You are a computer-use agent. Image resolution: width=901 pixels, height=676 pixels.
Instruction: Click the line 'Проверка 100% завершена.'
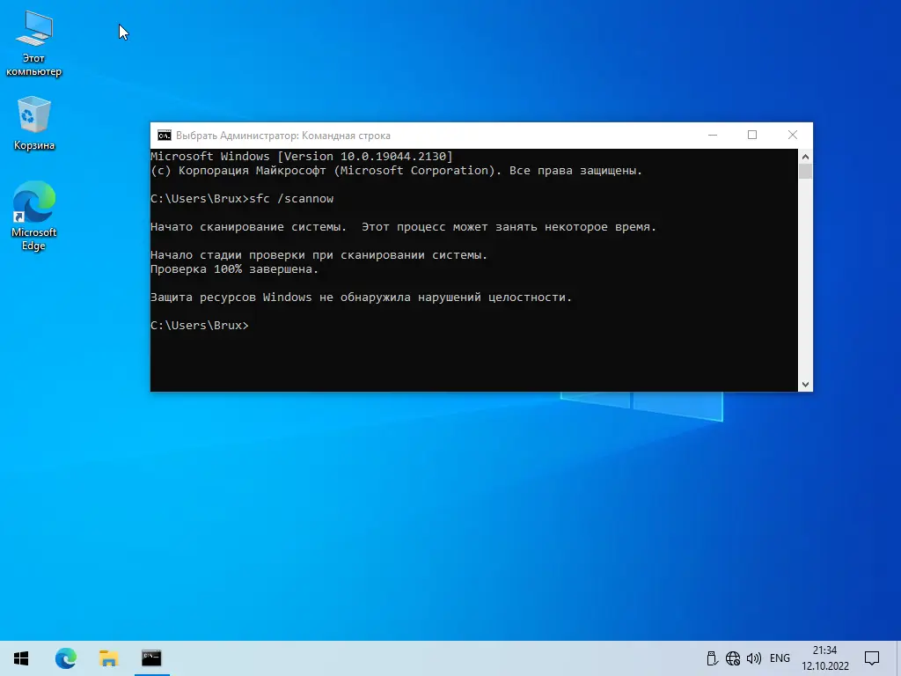(x=234, y=269)
